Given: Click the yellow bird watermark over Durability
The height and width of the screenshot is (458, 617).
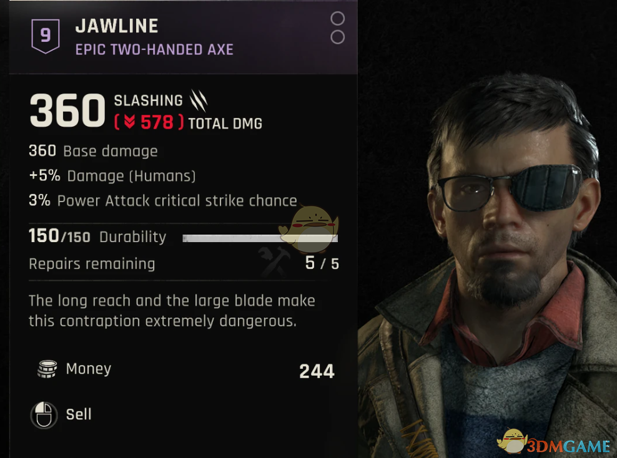Looking at the screenshot, I should [x=308, y=229].
